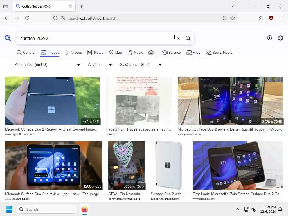Viewport: 288px width, 216px height.
Task: Open PCMag 'First Look' result title
Action: [x=238, y=194]
